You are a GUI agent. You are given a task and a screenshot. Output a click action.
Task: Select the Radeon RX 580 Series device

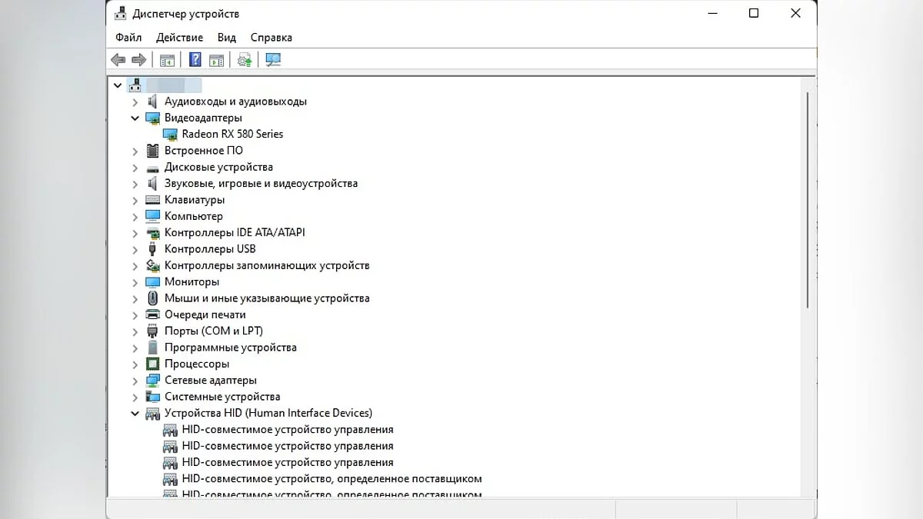(x=232, y=134)
